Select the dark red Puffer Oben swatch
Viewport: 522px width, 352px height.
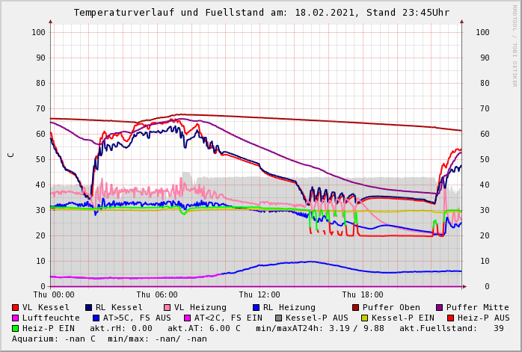pos(356,307)
